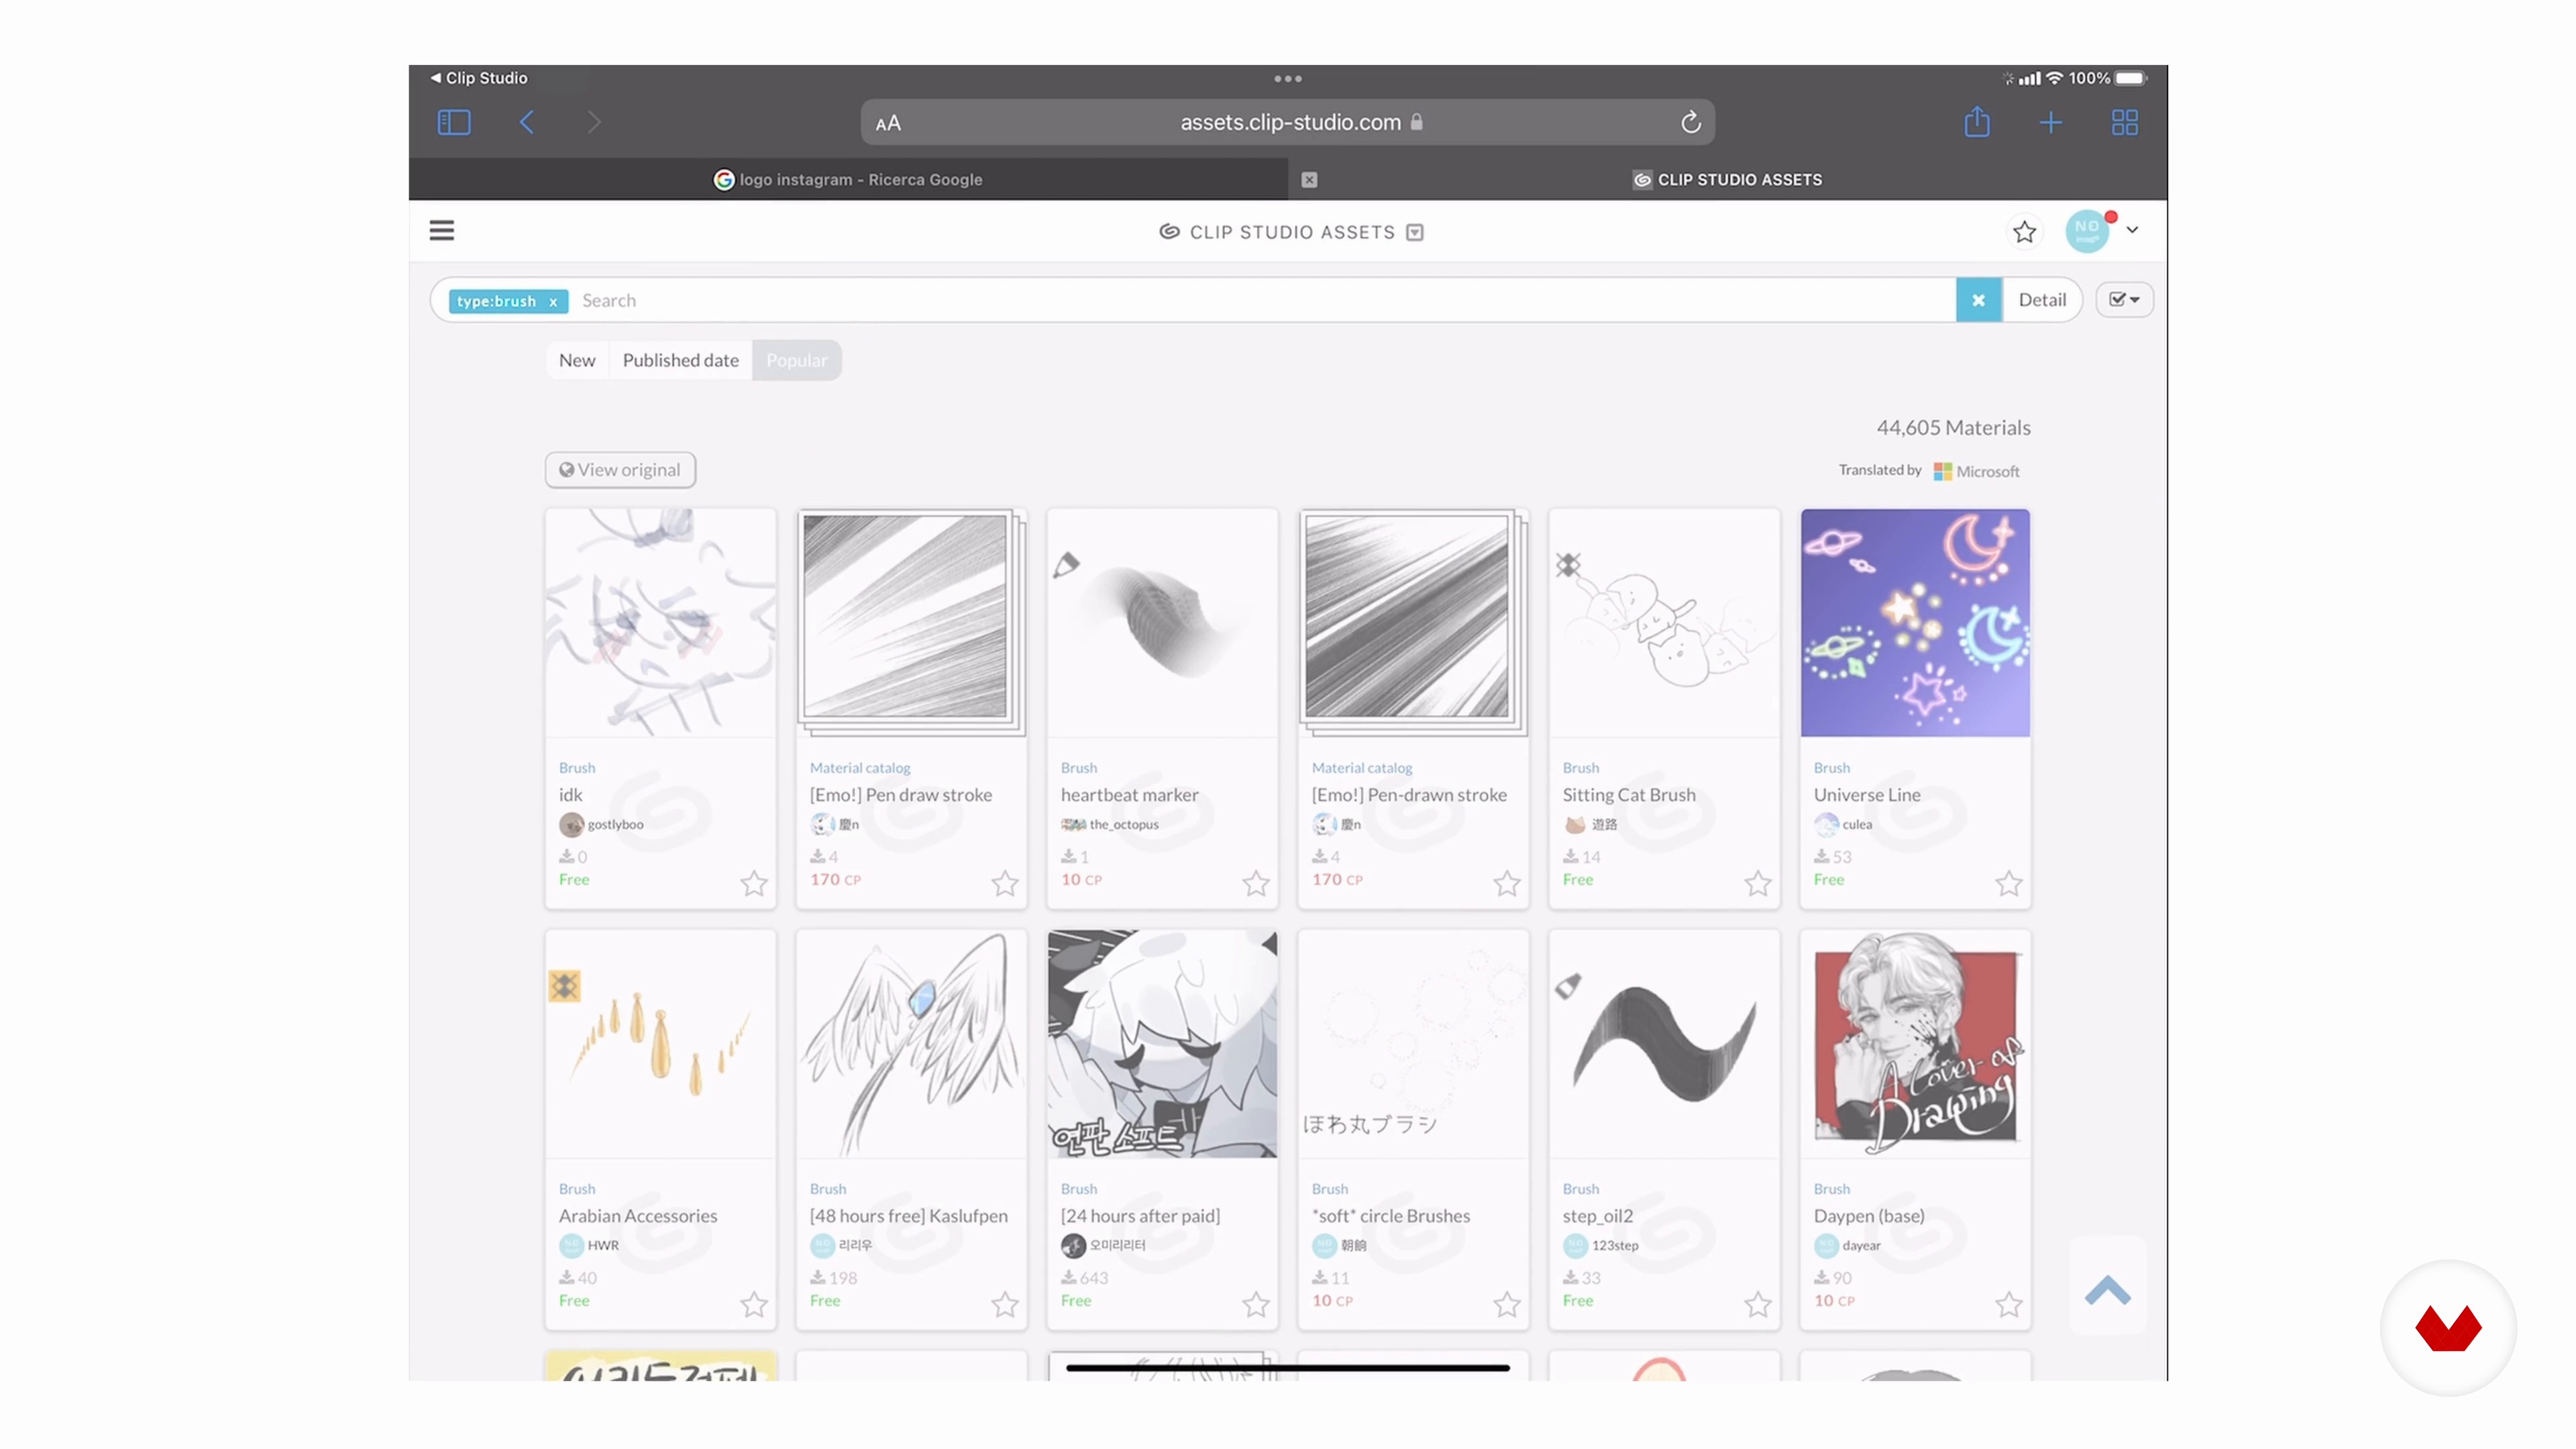Click the assets.clip-studio.com address bar
The width and height of the screenshot is (2576, 1449).
click(x=1288, y=122)
